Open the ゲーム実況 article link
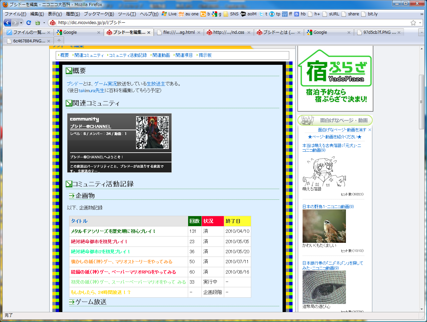Screen dimensions: 427x322 click(x=105, y=84)
